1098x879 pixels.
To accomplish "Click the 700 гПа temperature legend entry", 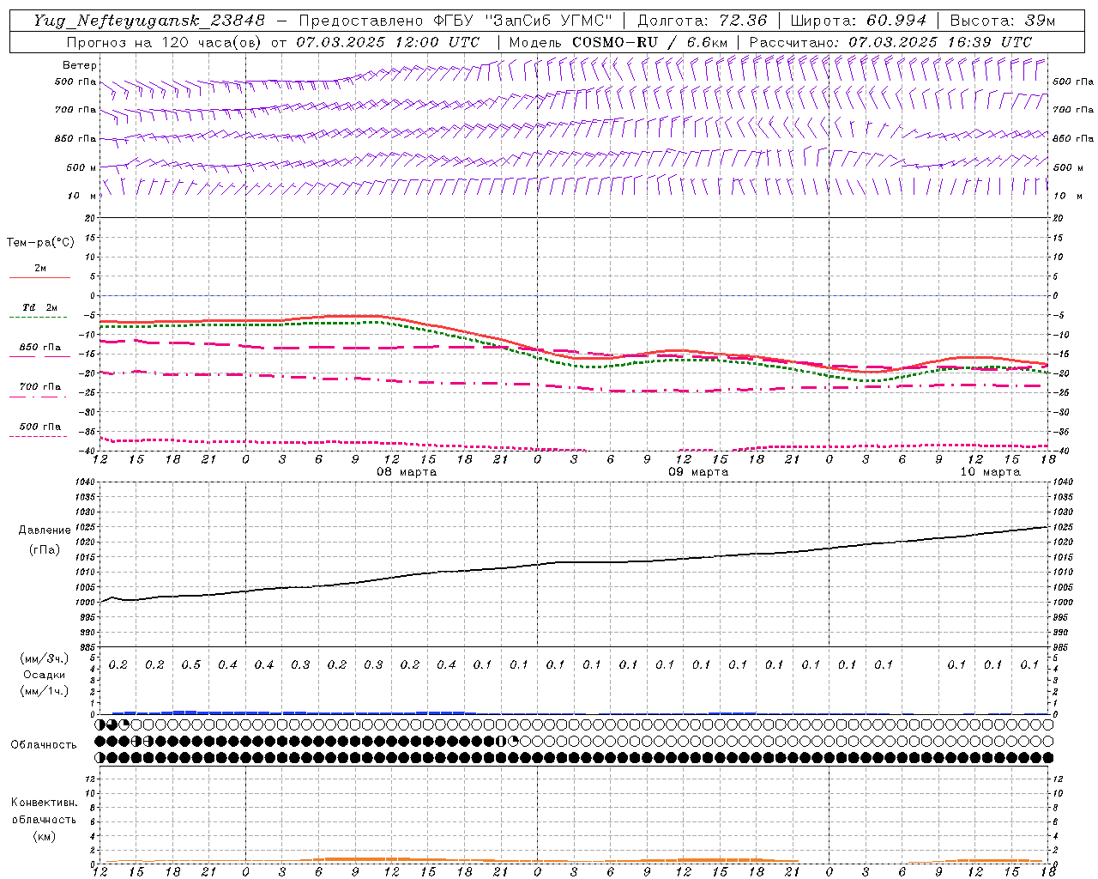I will click(40, 387).
